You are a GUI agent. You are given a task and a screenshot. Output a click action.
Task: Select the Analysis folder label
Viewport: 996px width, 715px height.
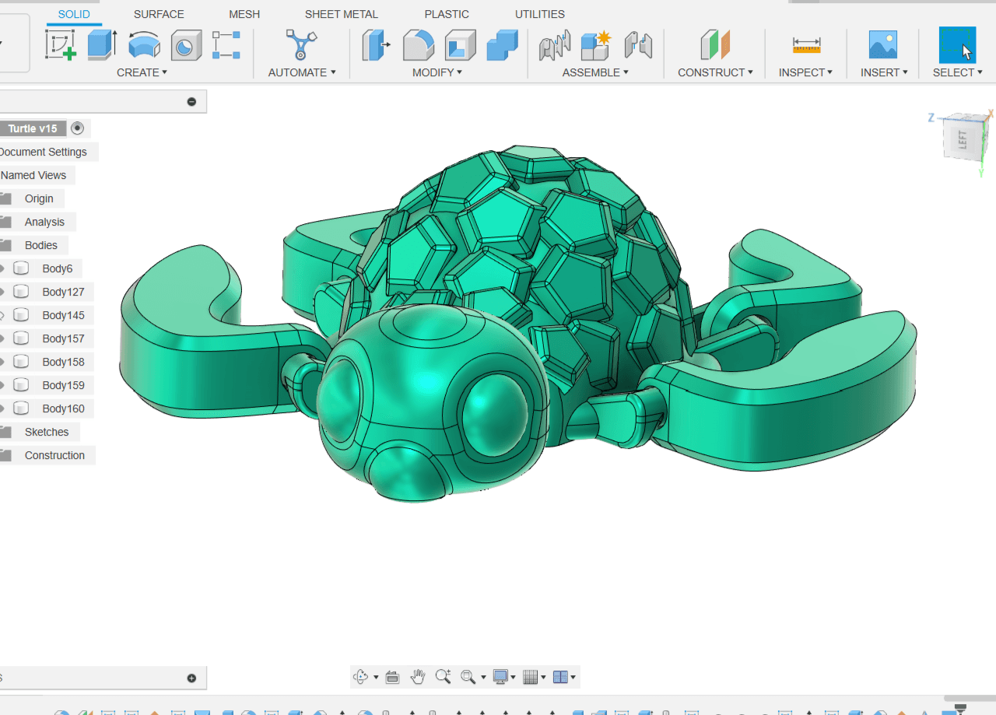44,222
